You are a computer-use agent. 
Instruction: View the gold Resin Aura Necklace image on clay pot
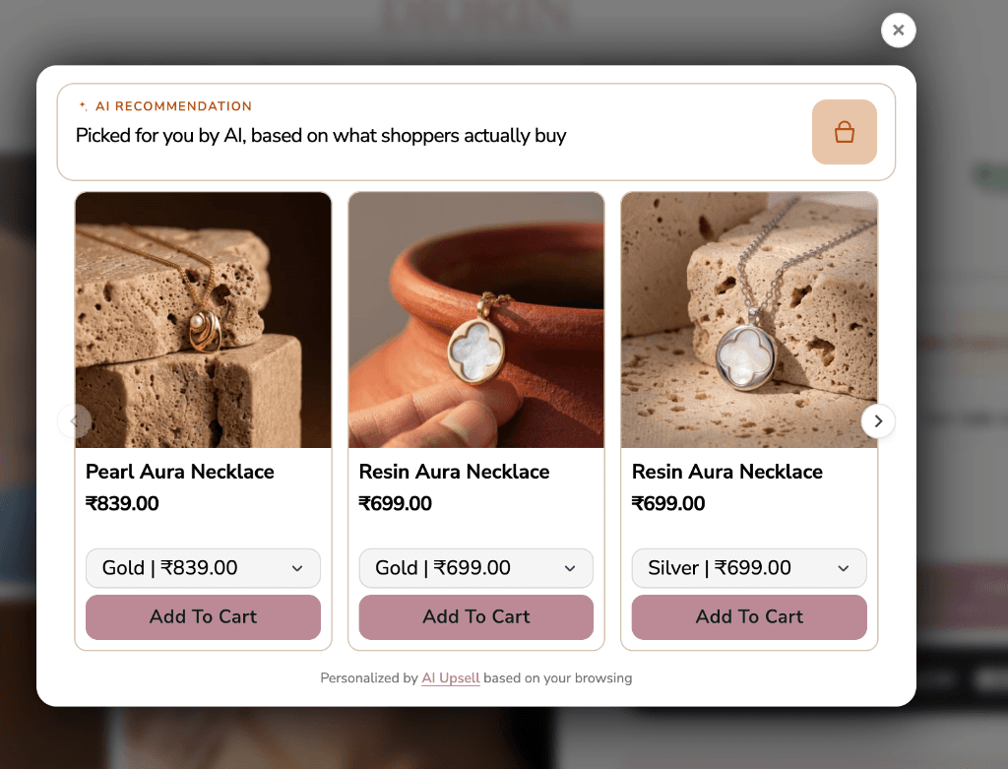[475, 320]
